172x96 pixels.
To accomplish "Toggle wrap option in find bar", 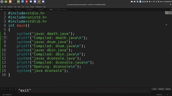I will (10, 89).
